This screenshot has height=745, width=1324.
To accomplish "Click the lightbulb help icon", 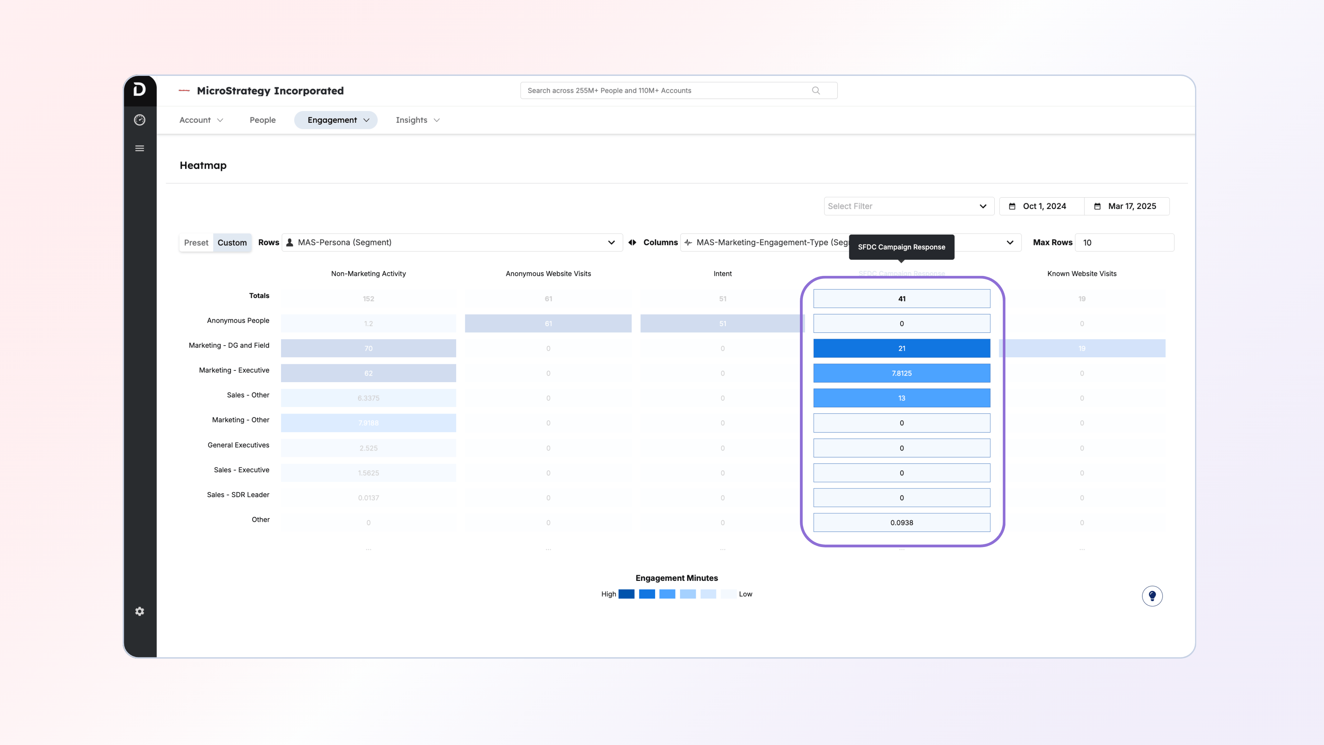I will coord(1152,596).
